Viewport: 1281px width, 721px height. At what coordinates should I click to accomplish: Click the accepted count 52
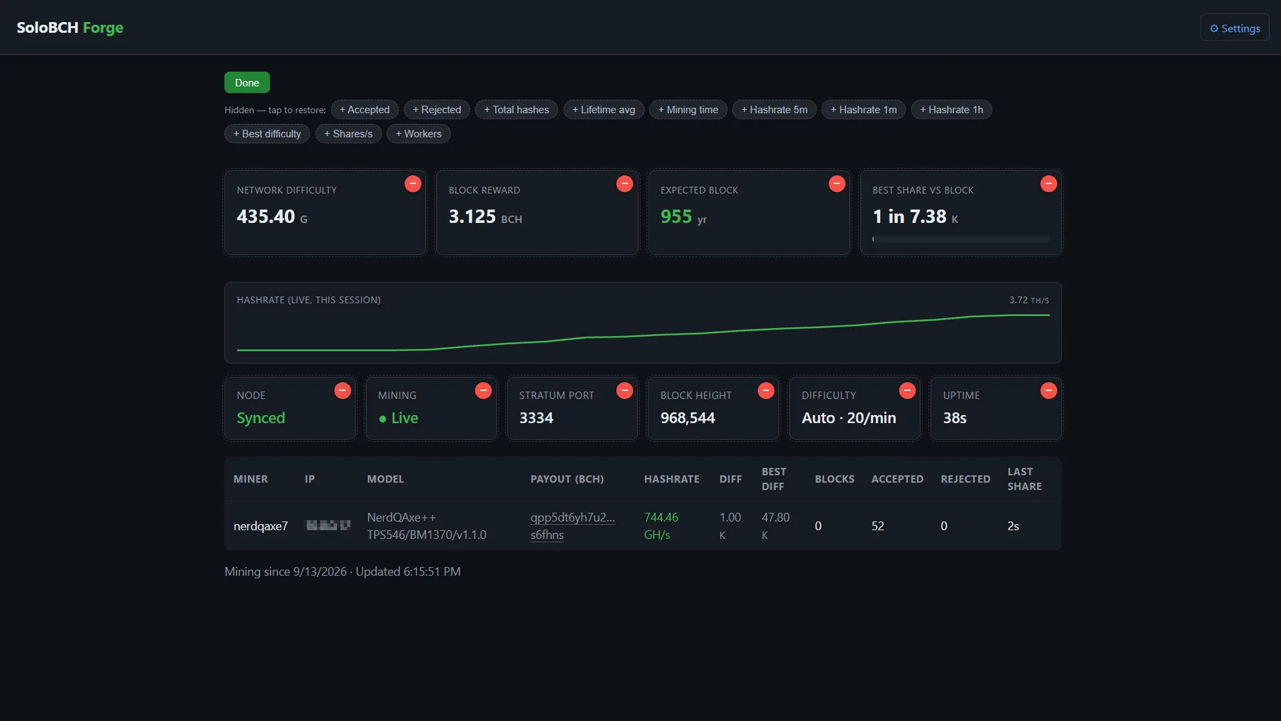pos(878,526)
